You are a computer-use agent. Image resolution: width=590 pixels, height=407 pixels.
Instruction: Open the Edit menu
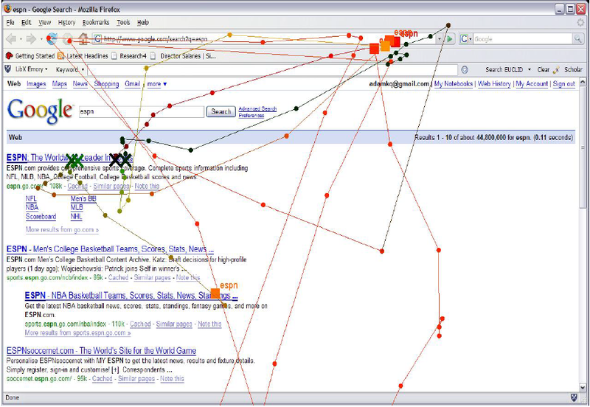pyautogui.click(x=27, y=23)
